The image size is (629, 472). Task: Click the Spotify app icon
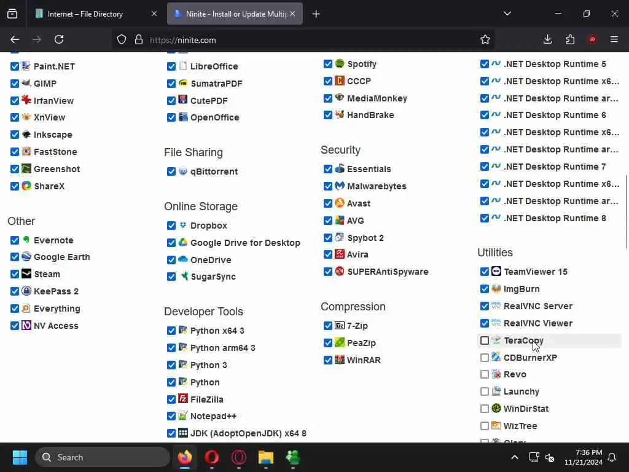[x=339, y=63]
